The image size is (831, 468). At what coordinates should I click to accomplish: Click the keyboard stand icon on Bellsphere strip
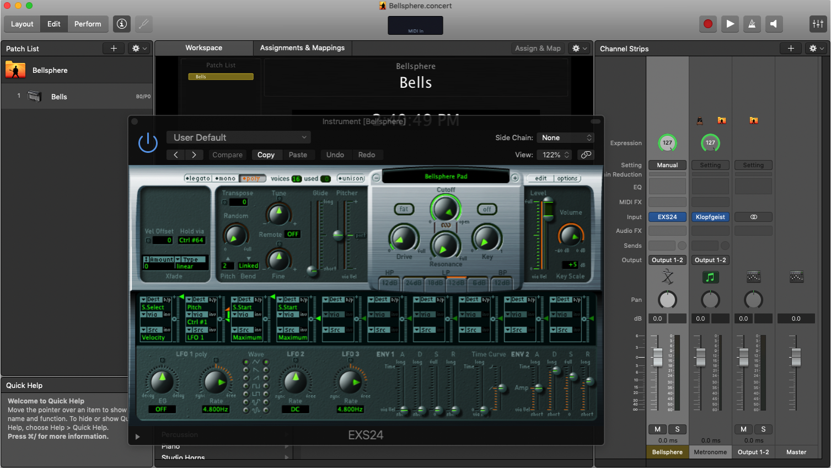[667, 277]
